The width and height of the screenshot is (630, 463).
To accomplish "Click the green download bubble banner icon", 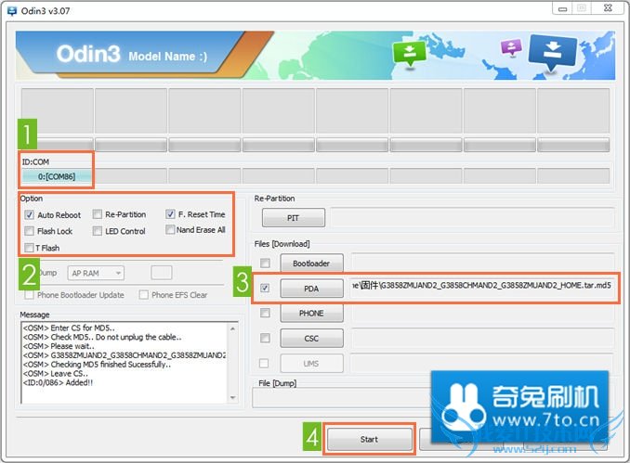I will click(x=409, y=54).
